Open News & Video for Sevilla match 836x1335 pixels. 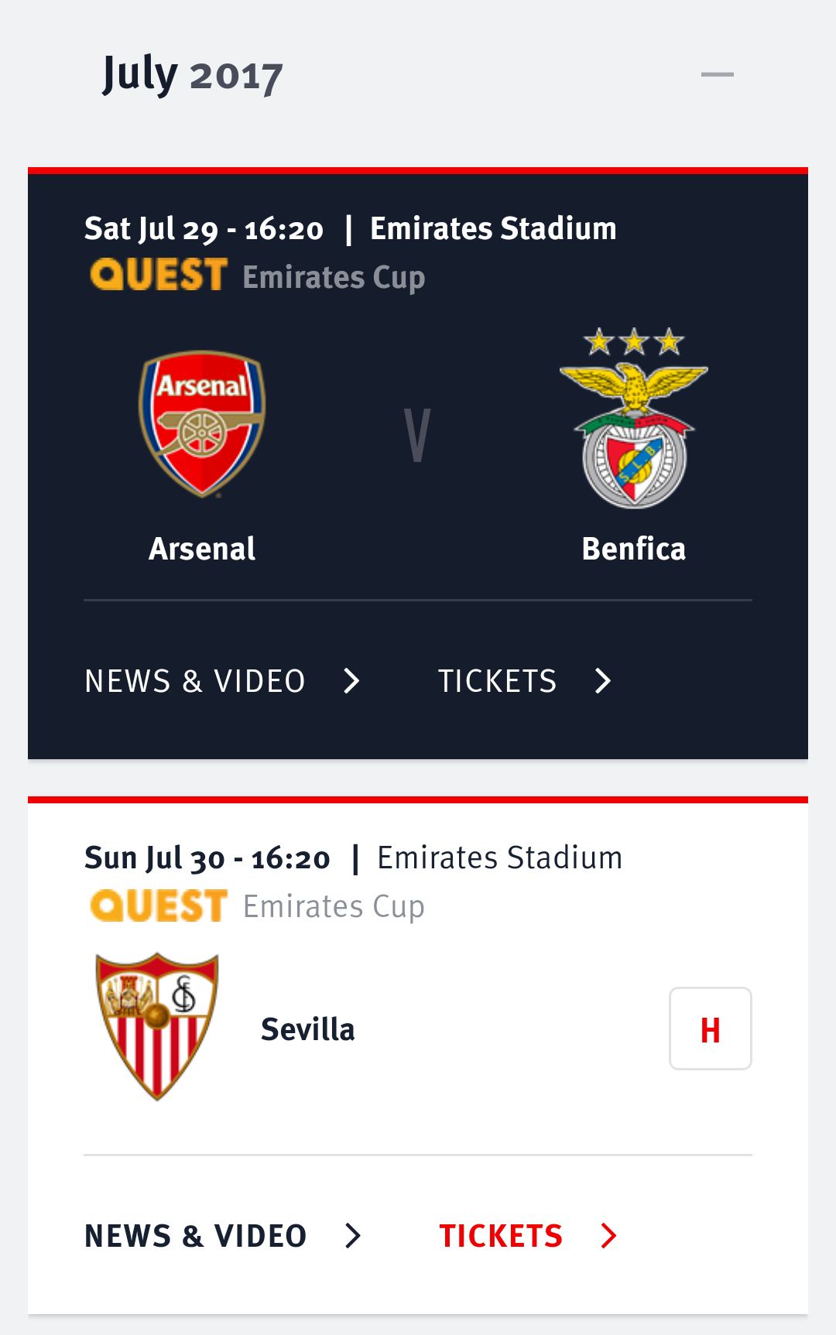(196, 1236)
